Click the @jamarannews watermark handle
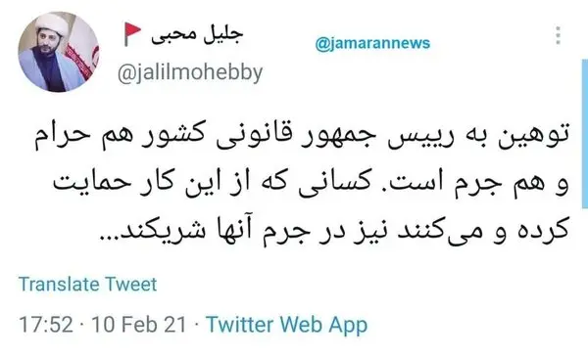This screenshot has height=356, width=588. tap(372, 43)
